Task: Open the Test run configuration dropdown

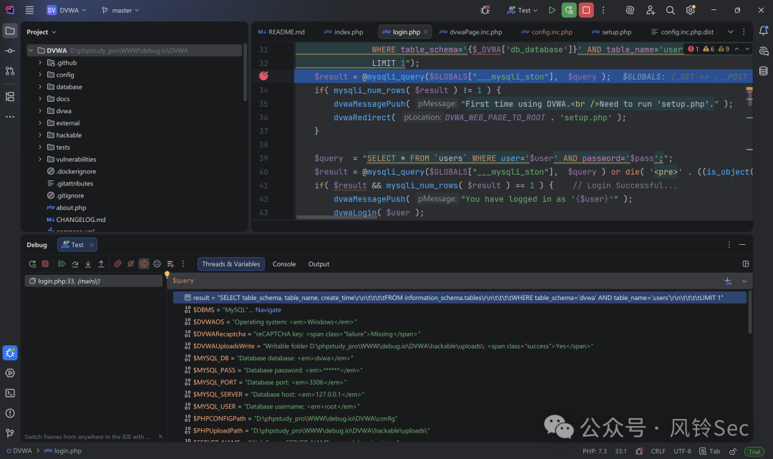Action: point(522,10)
